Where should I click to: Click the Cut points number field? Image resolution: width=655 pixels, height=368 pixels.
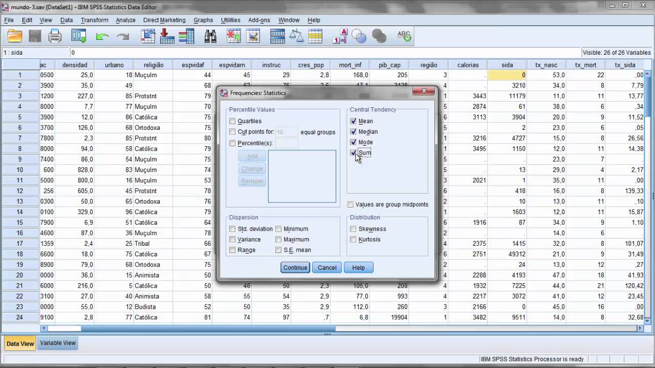tap(287, 132)
